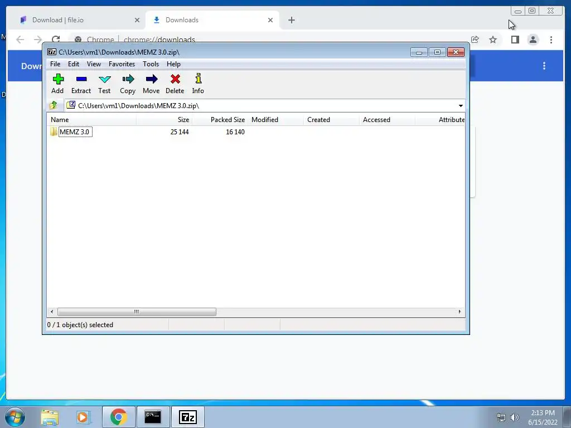571x428 pixels.
Task: Open the volume speaker tray icon
Action: pos(515,417)
